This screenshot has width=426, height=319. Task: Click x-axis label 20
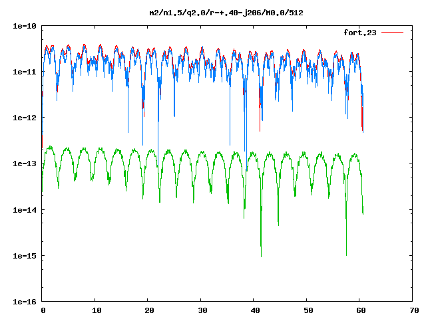click(x=149, y=310)
